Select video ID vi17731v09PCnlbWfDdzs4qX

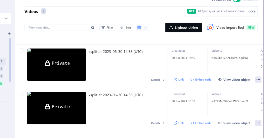230,101
